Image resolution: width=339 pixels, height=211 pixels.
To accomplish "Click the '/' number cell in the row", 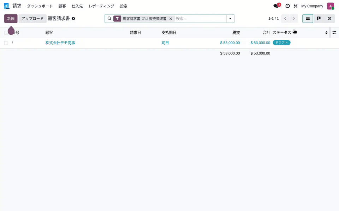I will click(x=12, y=43).
